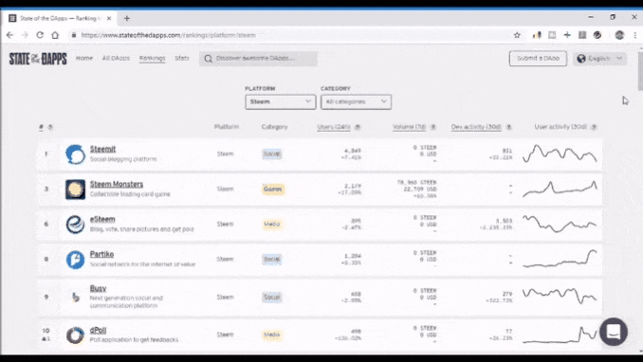Image resolution: width=643 pixels, height=362 pixels.
Task: Open the Steem Monsters link
Action: point(117,185)
